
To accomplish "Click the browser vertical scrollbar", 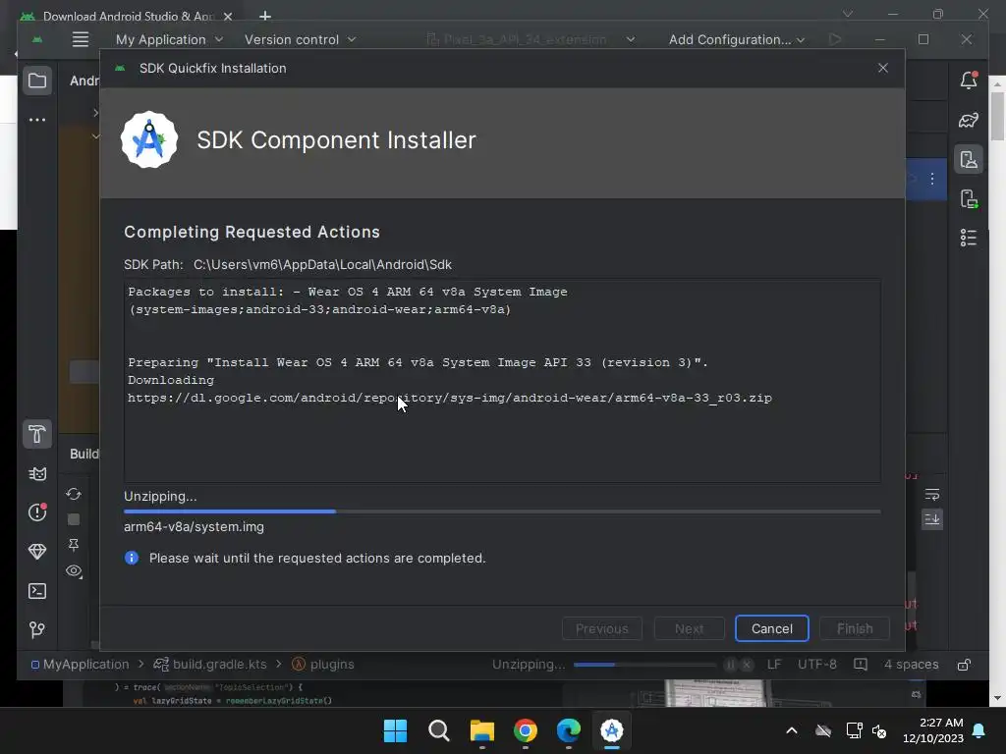I will point(997,116).
